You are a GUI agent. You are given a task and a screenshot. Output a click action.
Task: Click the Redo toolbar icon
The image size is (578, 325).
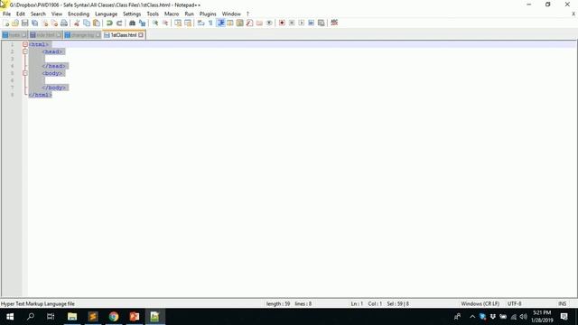point(119,23)
